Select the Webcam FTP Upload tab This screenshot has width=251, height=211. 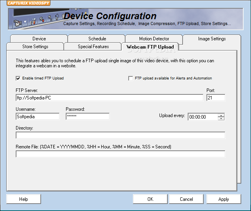point(150,47)
